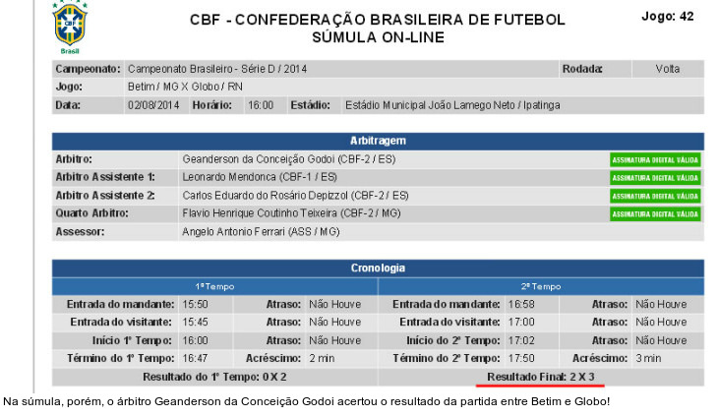The image size is (718, 417).
Task: Click assessor name Angelo Antonio Ferrari
Action: click(261, 232)
